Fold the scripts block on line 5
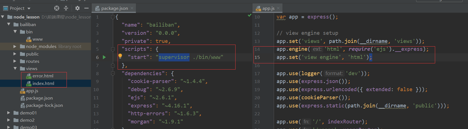468x129 pixels. tap(113, 49)
